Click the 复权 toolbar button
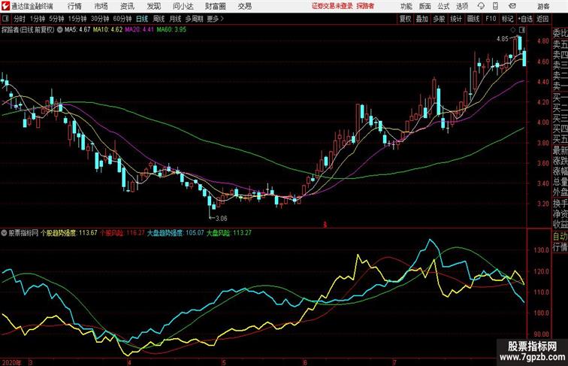Viewport: 568px width, 366px height. click(406, 19)
